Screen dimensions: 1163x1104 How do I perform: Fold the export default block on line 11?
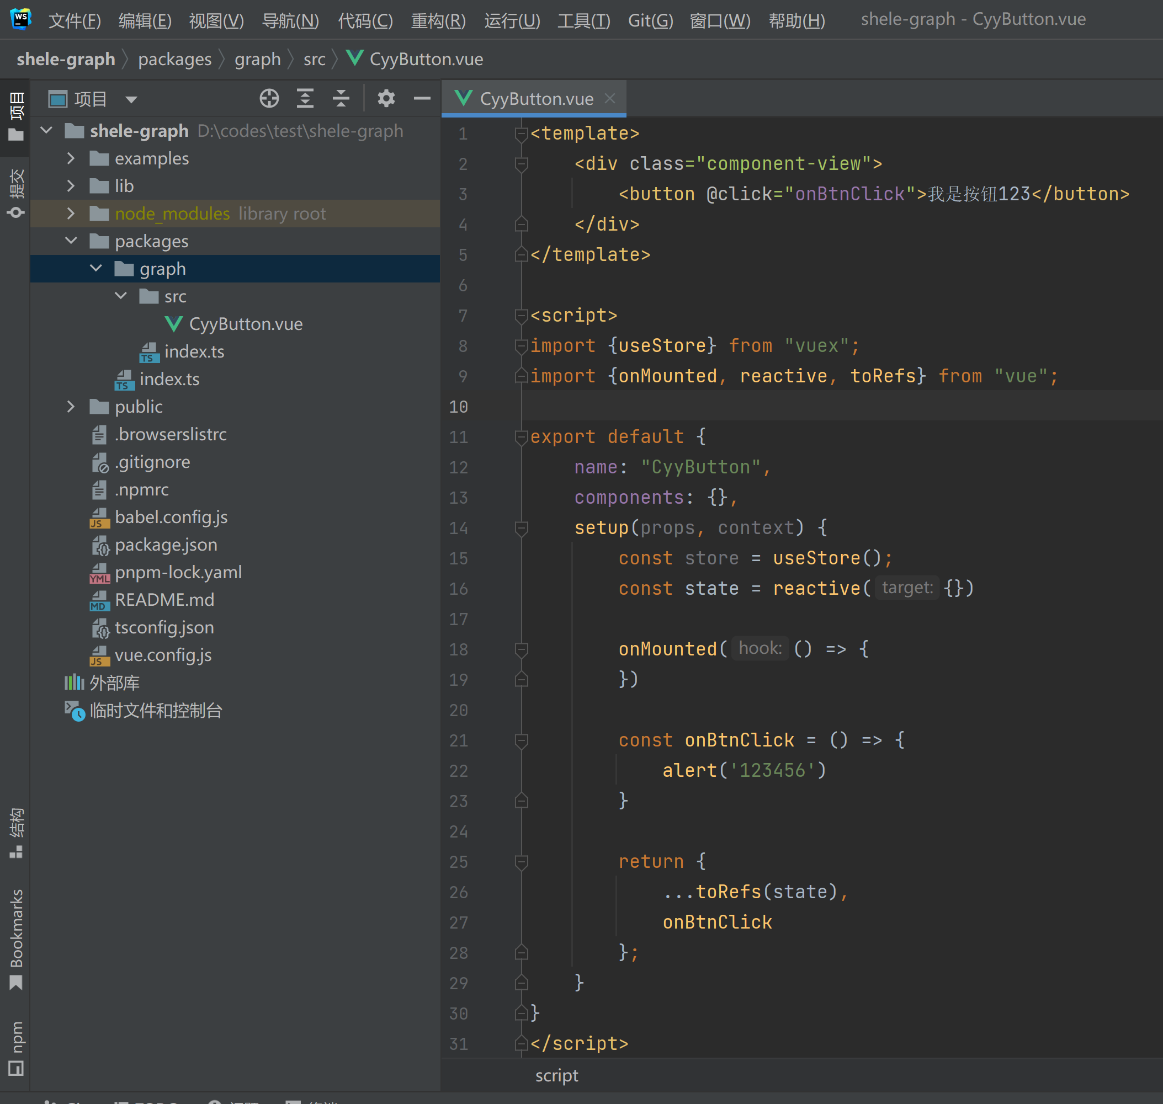[x=521, y=438]
